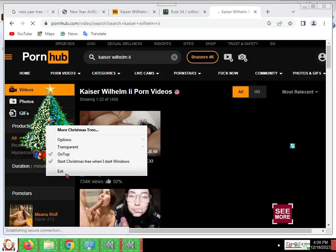Click the vertical scrollbar thumb
Viewport: 336px width, 252px height.
click(x=329, y=56)
